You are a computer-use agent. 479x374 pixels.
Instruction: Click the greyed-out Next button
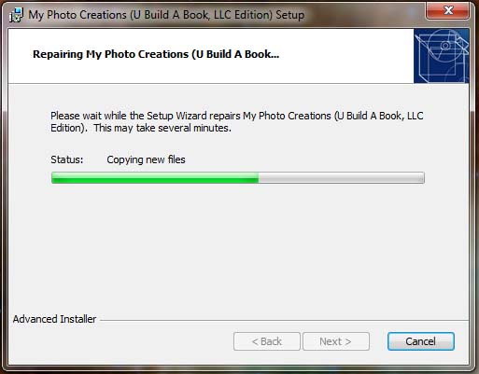click(x=336, y=341)
